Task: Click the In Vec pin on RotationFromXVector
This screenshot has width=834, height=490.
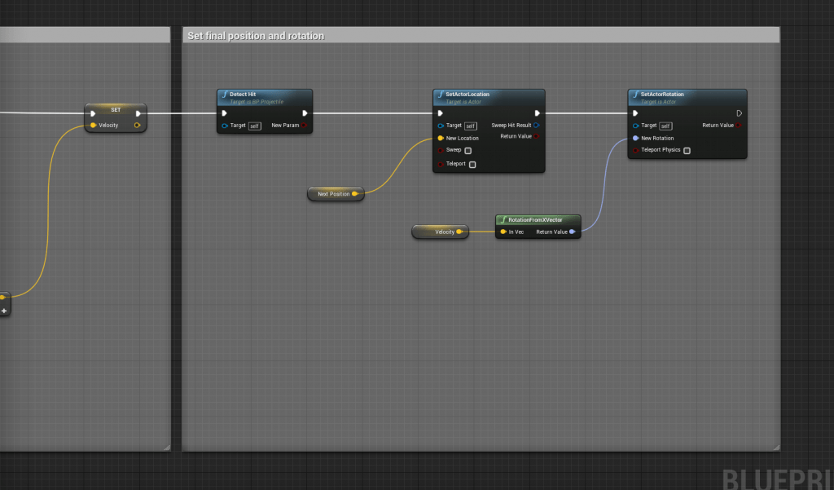Action: click(504, 232)
